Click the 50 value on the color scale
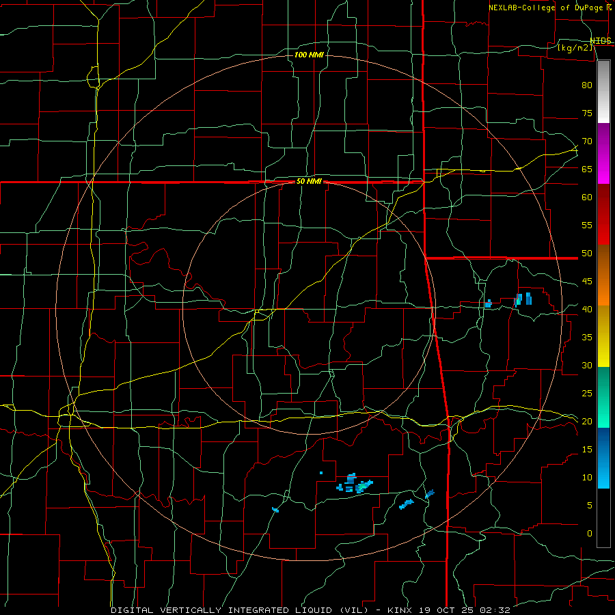 (587, 253)
